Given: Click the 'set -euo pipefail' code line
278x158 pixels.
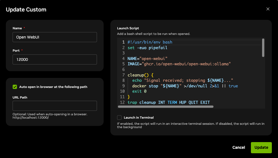Looking at the screenshot, I should click(147, 48).
